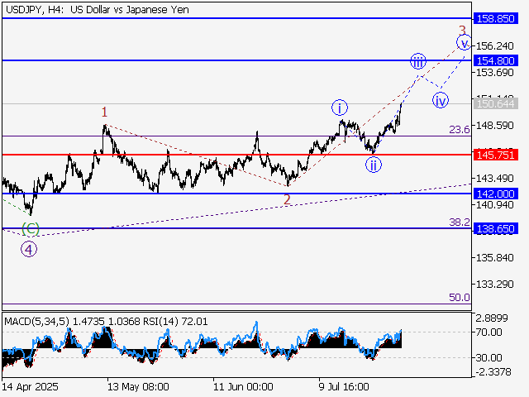Click the green (C) wave label

click(x=30, y=228)
